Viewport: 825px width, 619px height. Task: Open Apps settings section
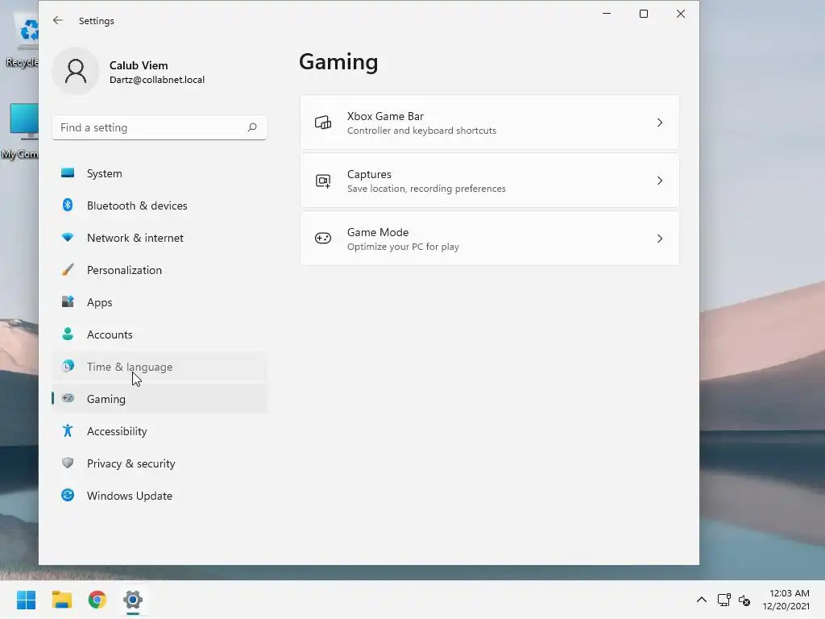160,302
